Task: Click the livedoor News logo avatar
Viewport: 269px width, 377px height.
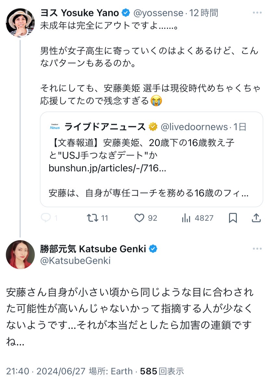Action: tap(55, 127)
